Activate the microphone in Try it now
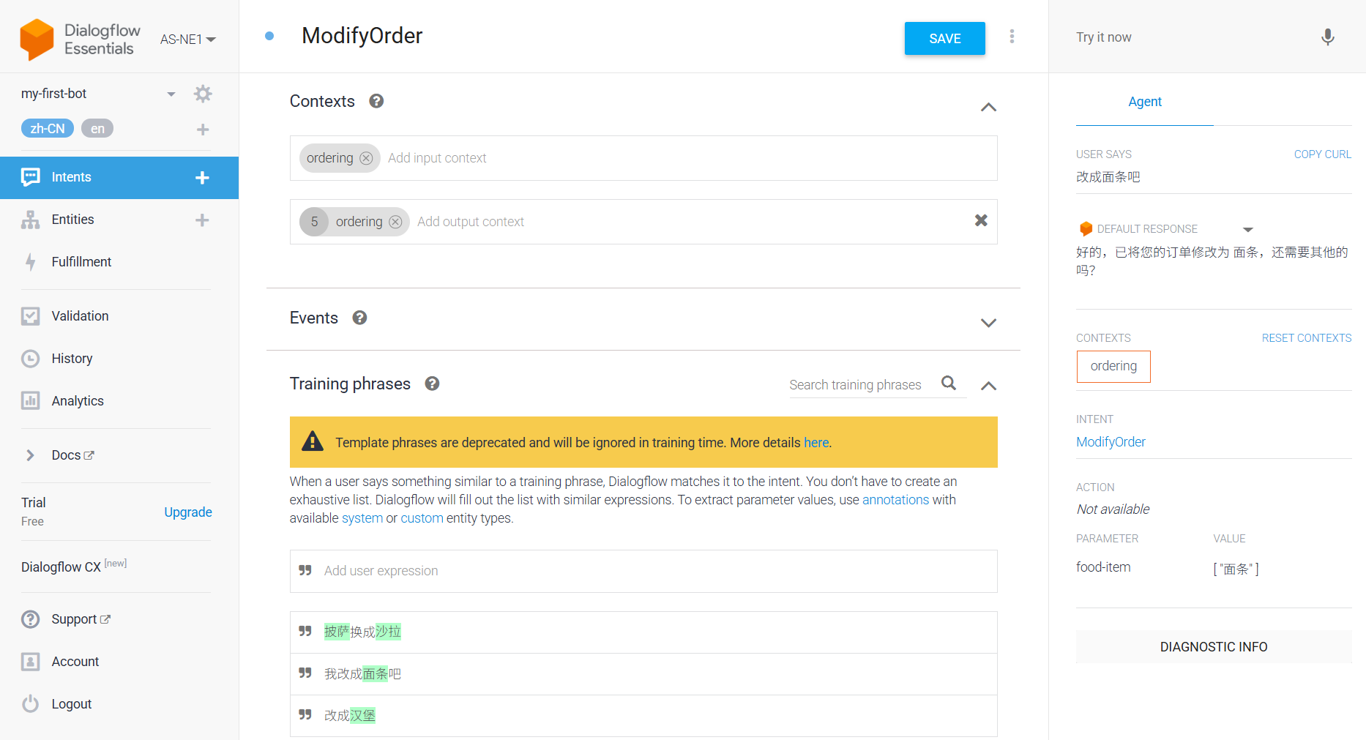This screenshot has height=740, width=1366. click(x=1327, y=37)
